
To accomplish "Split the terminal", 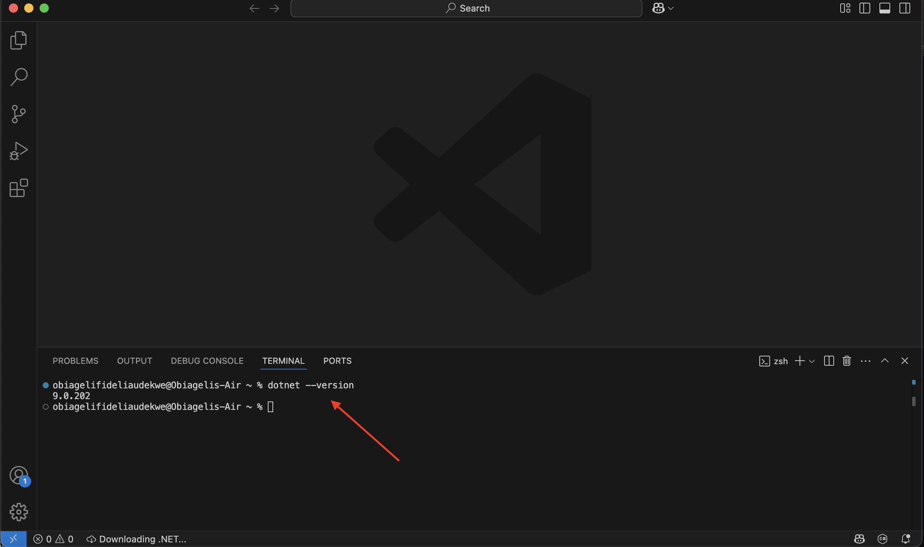I will click(x=829, y=361).
